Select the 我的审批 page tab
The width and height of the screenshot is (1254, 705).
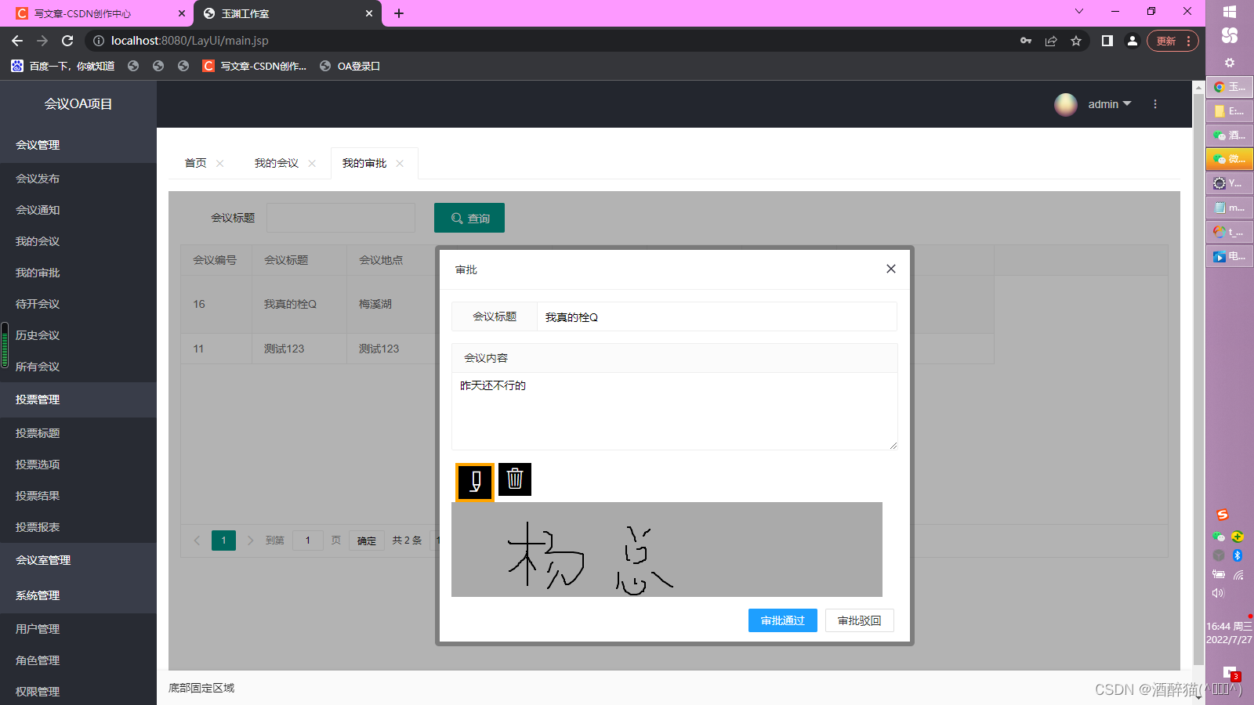click(x=364, y=163)
